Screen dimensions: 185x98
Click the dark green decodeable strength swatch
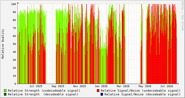pyautogui.click(x=5, y=94)
